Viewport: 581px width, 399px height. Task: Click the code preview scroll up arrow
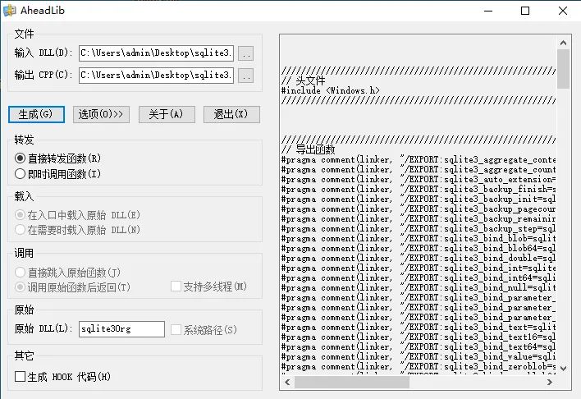click(x=563, y=43)
